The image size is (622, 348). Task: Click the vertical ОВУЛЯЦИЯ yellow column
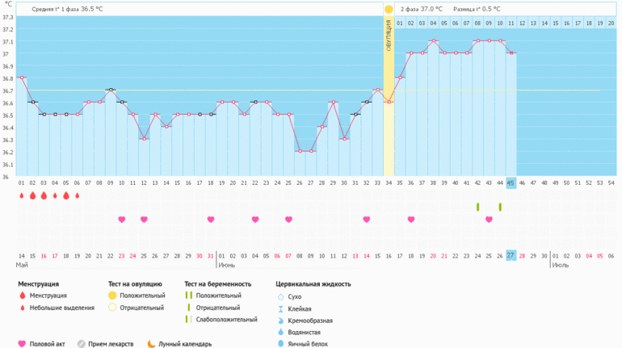pos(389,97)
